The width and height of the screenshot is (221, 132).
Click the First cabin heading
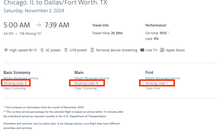149,73
